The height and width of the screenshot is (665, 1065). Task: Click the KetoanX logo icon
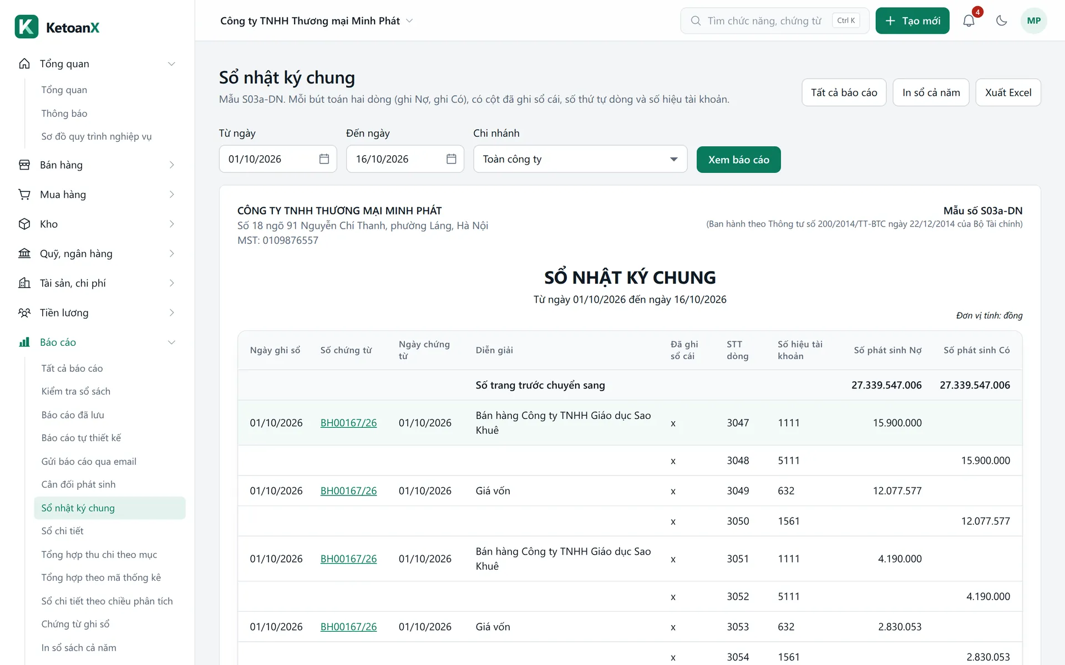click(26, 27)
